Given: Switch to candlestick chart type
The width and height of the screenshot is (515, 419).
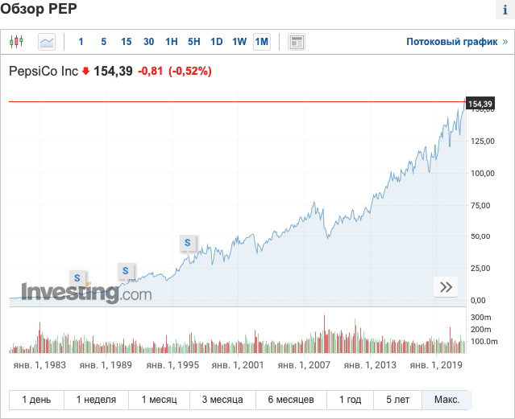Looking at the screenshot, I should (18, 41).
